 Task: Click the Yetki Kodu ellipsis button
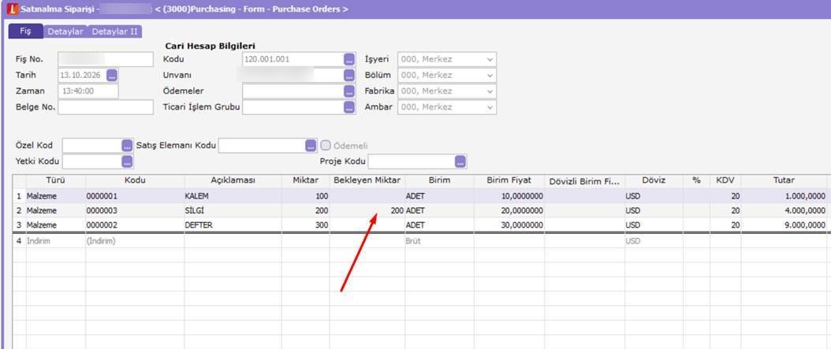[x=127, y=162]
